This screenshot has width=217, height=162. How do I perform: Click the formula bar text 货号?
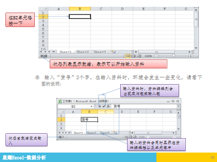tap(117, 106)
